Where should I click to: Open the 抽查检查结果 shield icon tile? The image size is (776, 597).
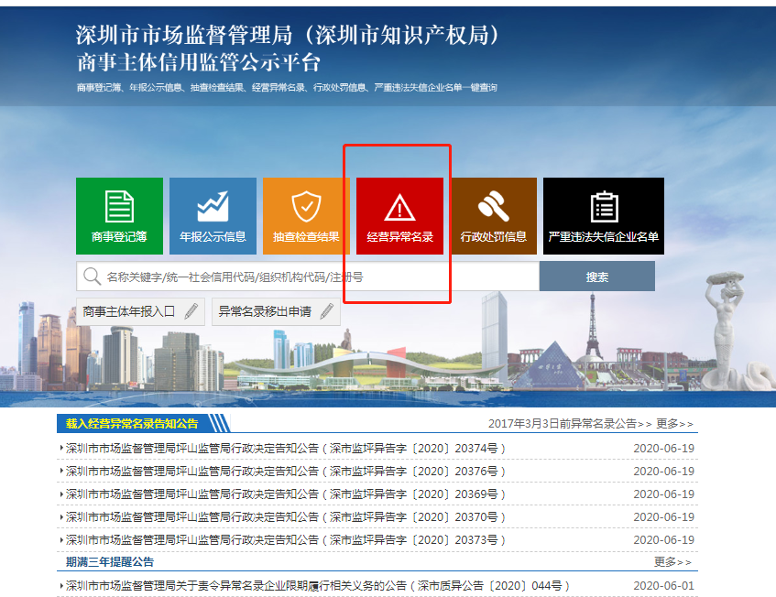(306, 216)
